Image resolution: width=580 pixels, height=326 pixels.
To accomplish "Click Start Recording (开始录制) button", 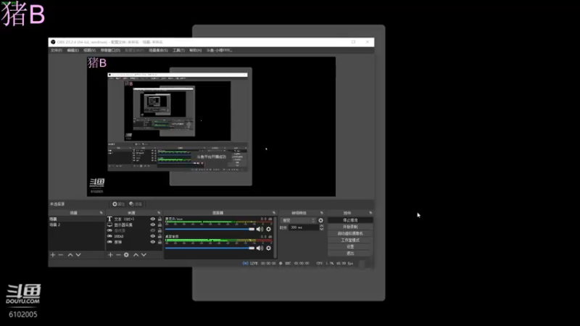I will tap(350, 227).
